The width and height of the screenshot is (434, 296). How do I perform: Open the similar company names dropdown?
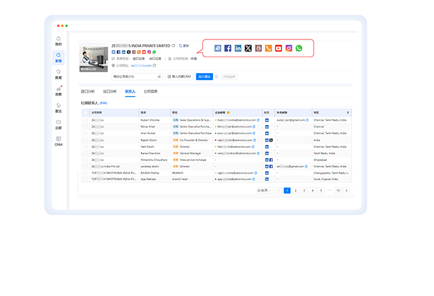point(137,77)
